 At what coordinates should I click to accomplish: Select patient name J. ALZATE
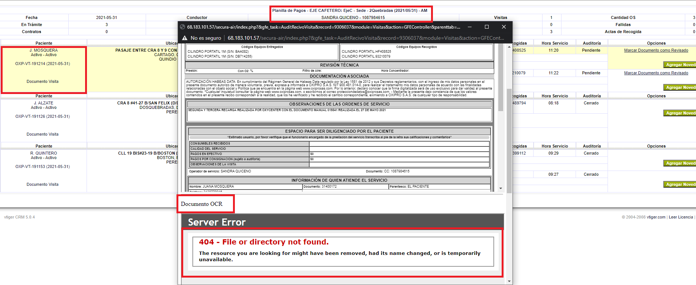44,103
